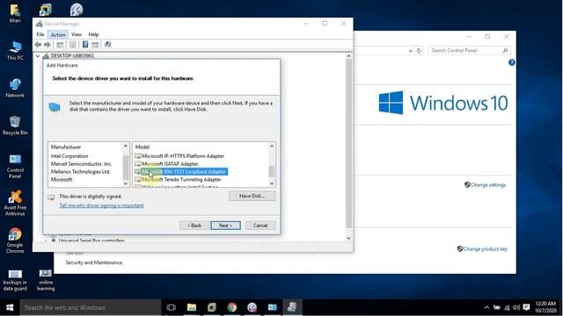563x316 pixels.
Task: Click the Back button in Add Hardware
Action: pyautogui.click(x=194, y=226)
